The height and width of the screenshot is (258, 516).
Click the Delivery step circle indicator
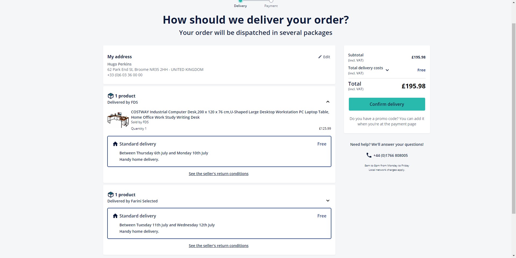[241, 1]
